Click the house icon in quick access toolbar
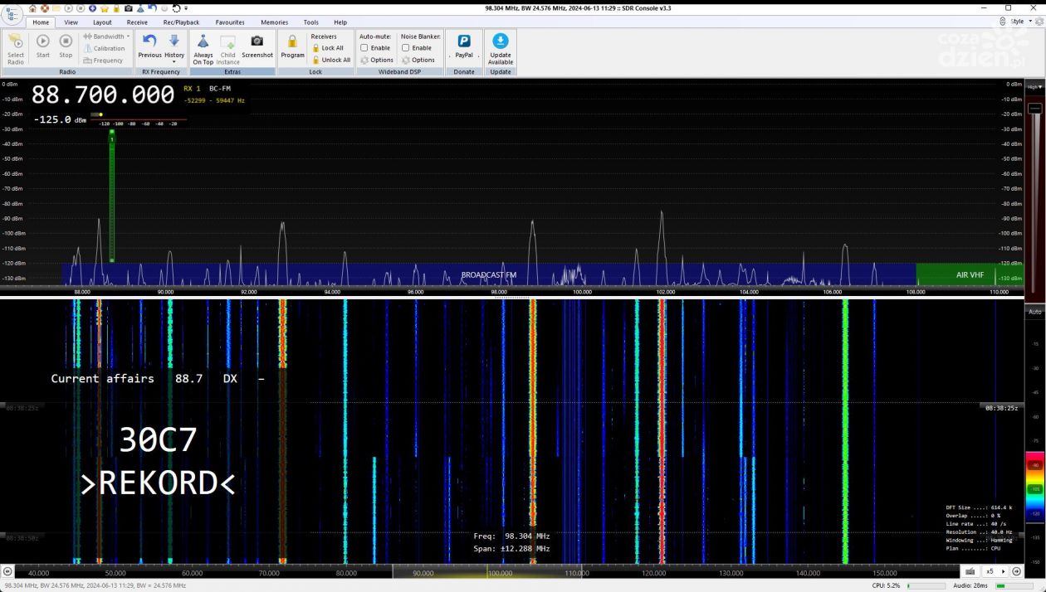Viewport: 1046px width, 592px height. click(x=32, y=8)
